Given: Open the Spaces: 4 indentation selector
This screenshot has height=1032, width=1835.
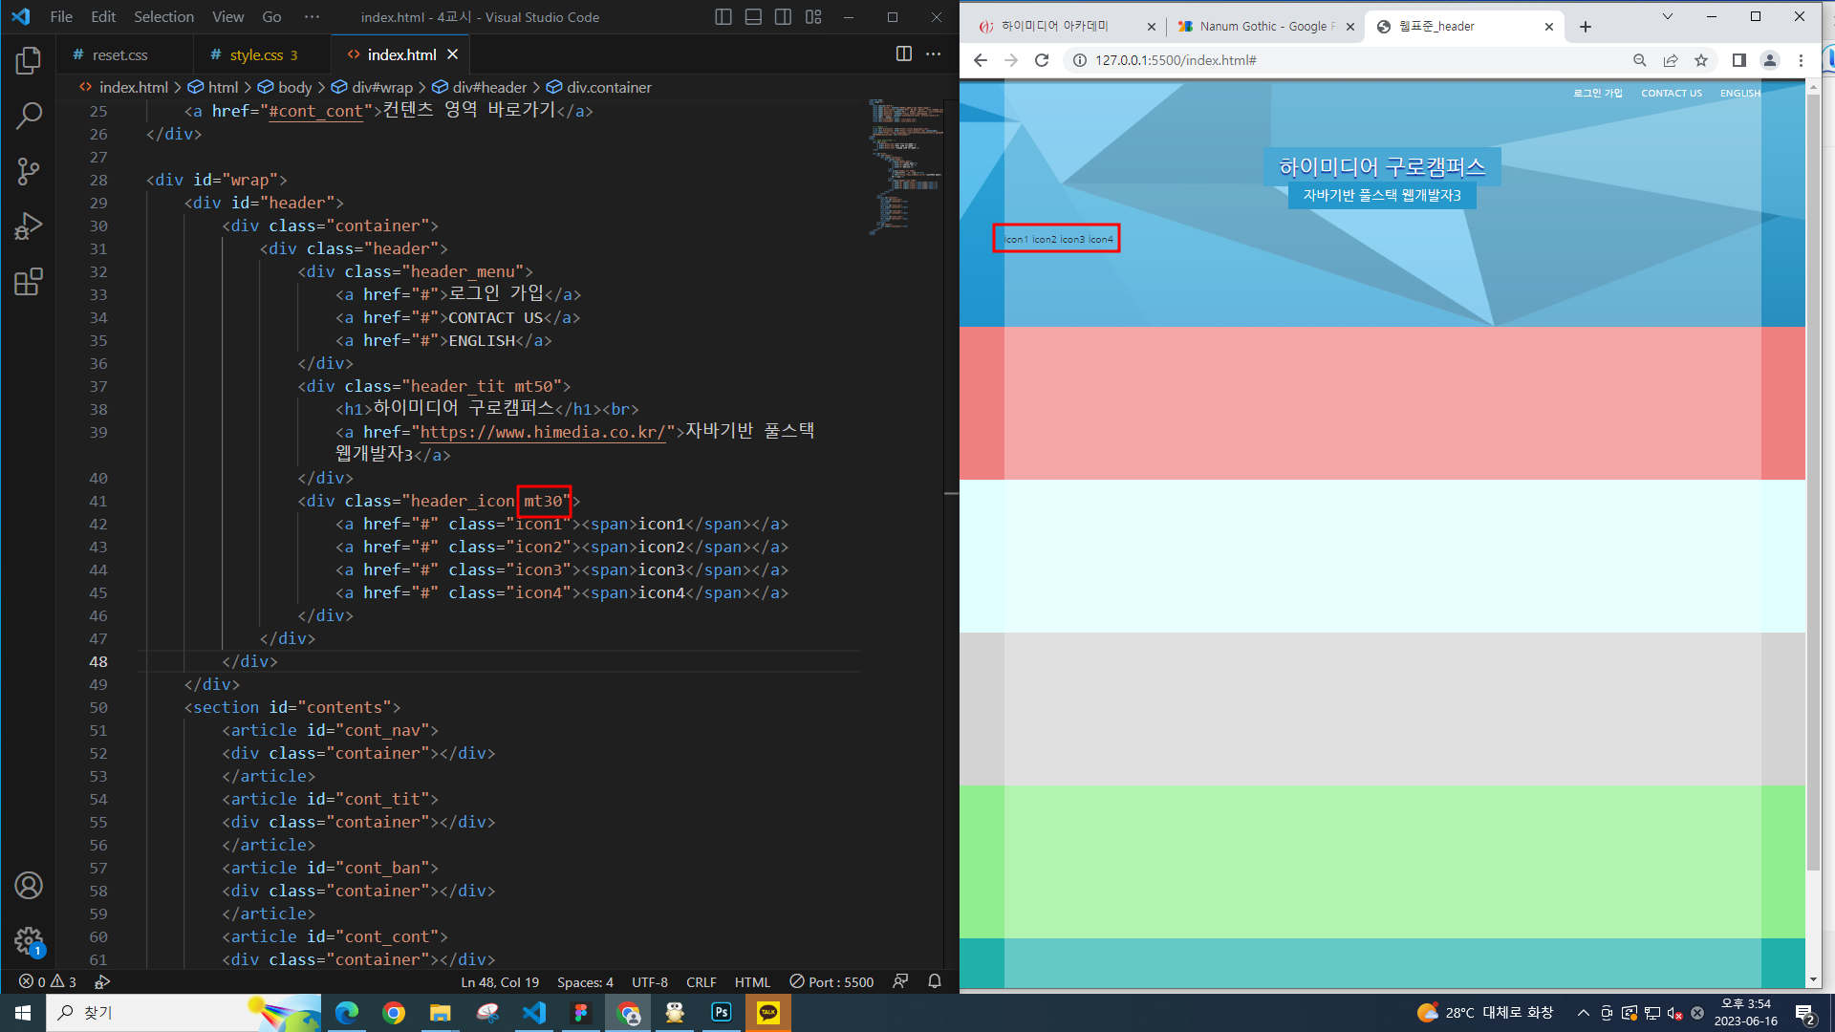Looking at the screenshot, I should (585, 982).
